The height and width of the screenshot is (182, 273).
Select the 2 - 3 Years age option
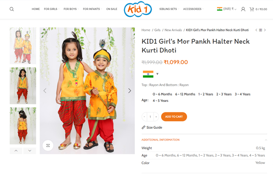pos(224,94)
